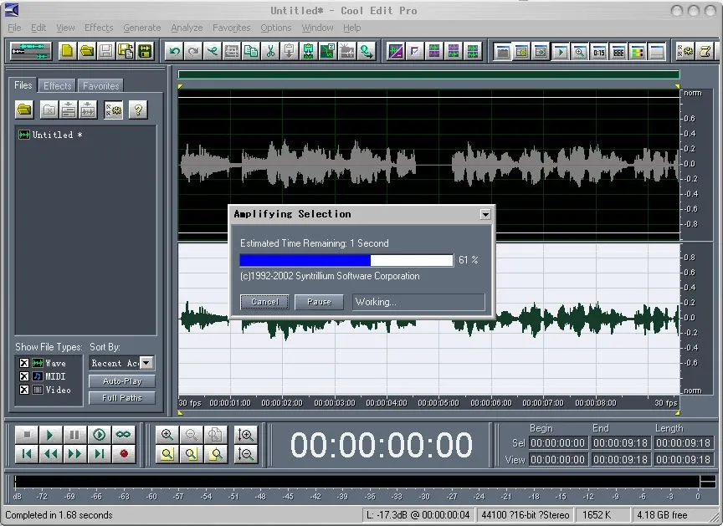Open the Help menu
The image size is (723, 526).
351,28
